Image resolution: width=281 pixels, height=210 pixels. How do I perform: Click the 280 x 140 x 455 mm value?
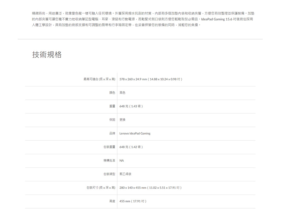point(150,188)
